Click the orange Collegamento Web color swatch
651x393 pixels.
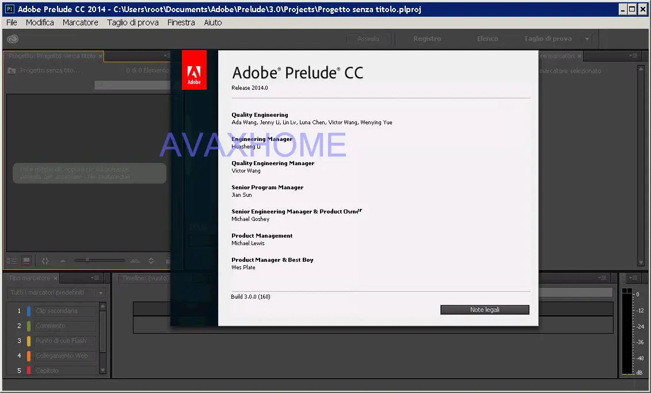click(29, 356)
